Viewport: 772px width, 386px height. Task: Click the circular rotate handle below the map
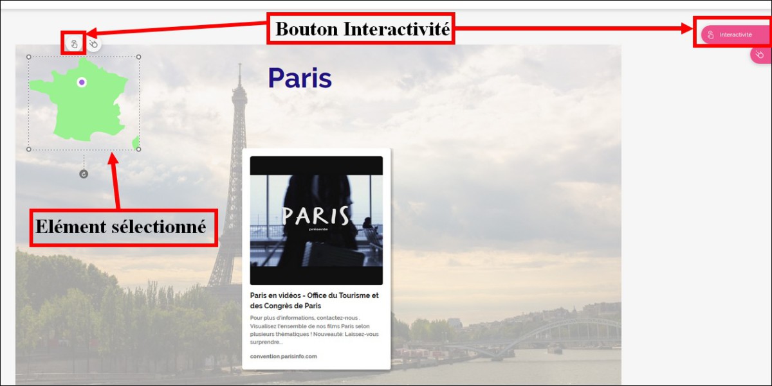[84, 174]
